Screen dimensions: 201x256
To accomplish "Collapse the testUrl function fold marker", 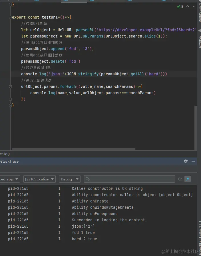I will click(10, 17).
